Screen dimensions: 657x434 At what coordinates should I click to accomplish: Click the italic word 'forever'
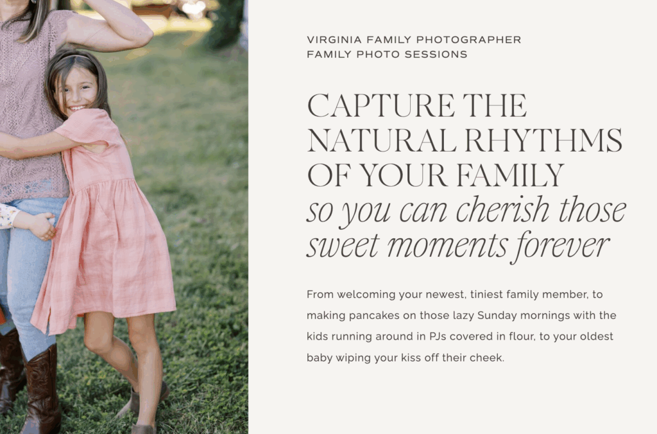pyautogui.click(x=560, y=247)
